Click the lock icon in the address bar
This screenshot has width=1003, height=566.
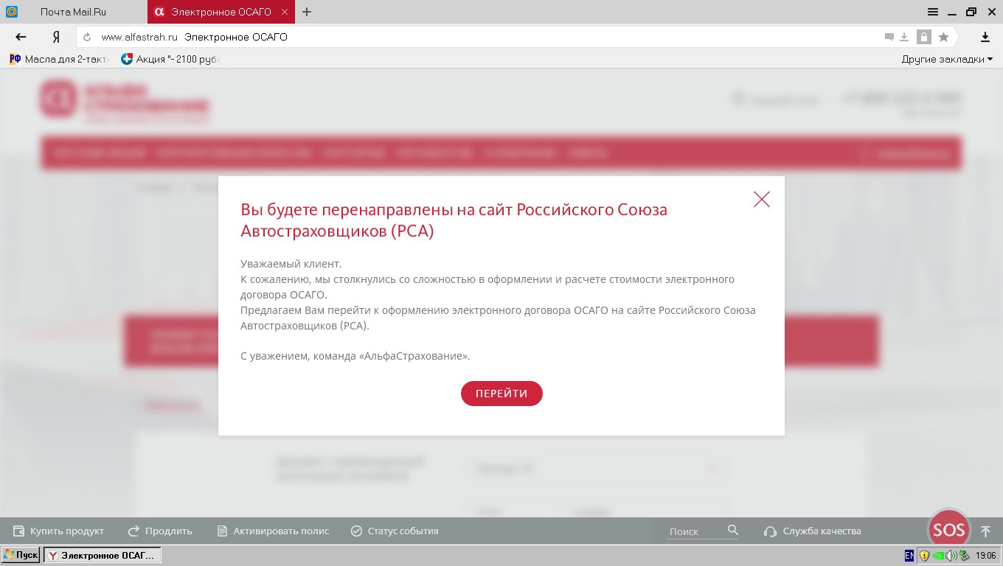(x=923, y=37)
